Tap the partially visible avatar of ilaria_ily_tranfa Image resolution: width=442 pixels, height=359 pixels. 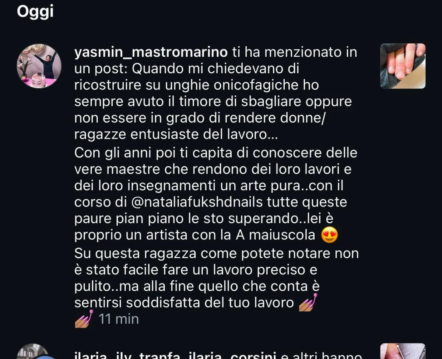(x=33, y=352)
